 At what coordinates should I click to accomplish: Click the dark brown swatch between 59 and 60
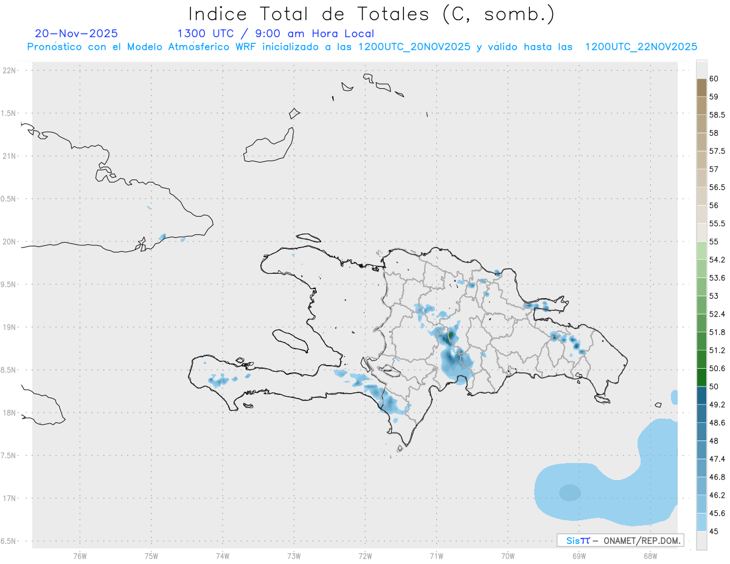pyautogui.click(x=701, y=88)
